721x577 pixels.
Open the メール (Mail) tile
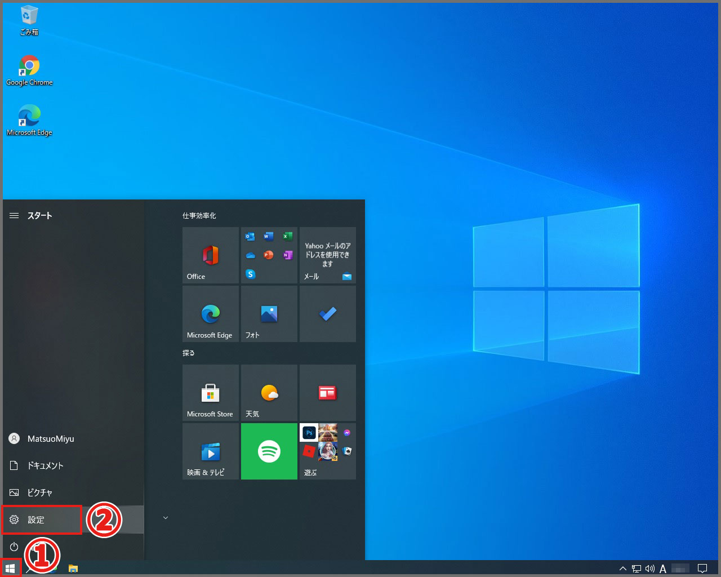(x=328, y=255)
